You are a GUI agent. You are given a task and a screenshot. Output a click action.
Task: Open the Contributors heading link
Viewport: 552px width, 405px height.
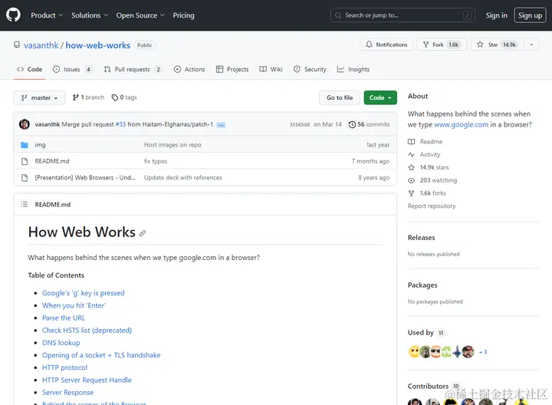[x=434, y=386]
